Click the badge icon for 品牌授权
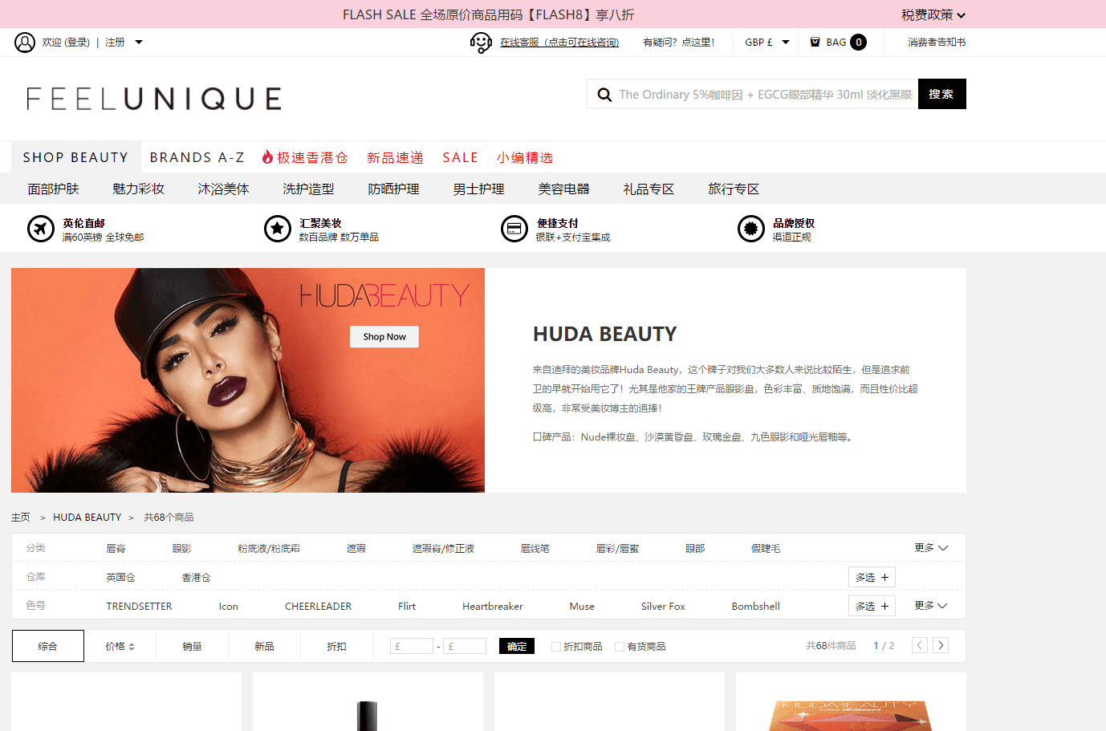This screenshot has width=1106, height=731. click(x=751, y=229)
